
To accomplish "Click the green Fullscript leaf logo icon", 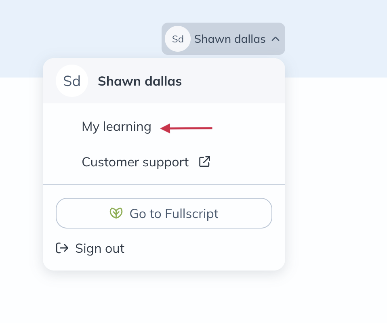I will (116, 213).
